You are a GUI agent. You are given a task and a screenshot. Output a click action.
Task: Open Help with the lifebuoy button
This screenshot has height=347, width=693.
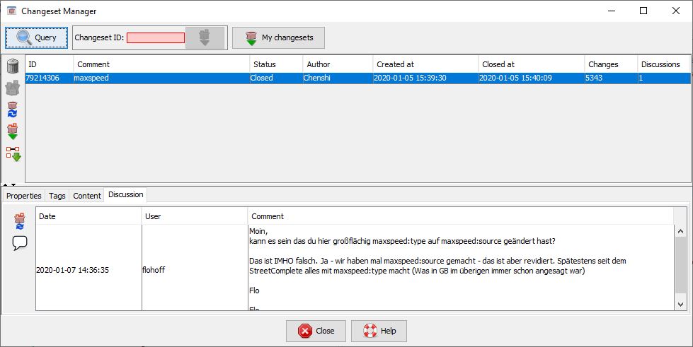tap(379, 331)
